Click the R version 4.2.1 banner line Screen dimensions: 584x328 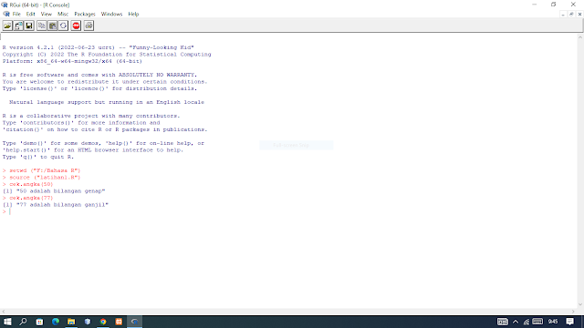(98, 47)
